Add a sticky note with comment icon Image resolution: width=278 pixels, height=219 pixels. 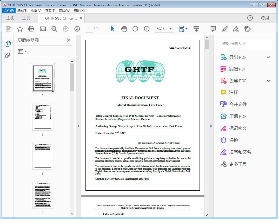tap(213, 29)
